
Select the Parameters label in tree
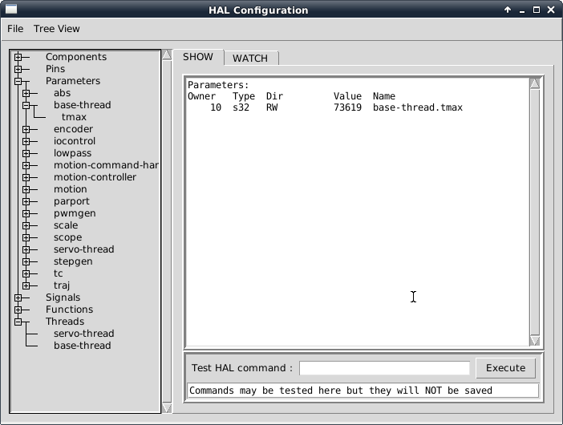point(73,81)
